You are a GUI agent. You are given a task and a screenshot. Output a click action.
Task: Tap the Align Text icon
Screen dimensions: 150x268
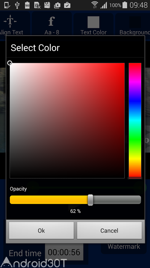(10, 21)
